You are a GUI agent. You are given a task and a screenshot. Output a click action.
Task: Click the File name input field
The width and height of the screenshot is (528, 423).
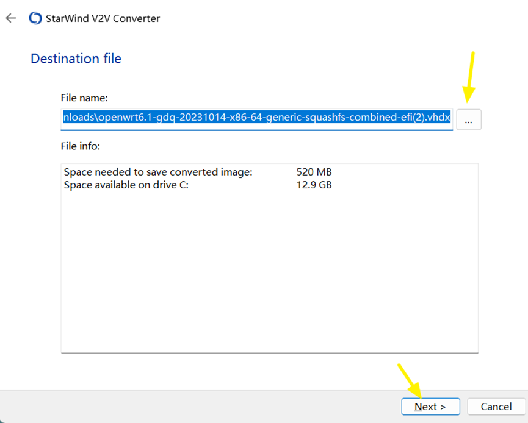click(256, 119)
